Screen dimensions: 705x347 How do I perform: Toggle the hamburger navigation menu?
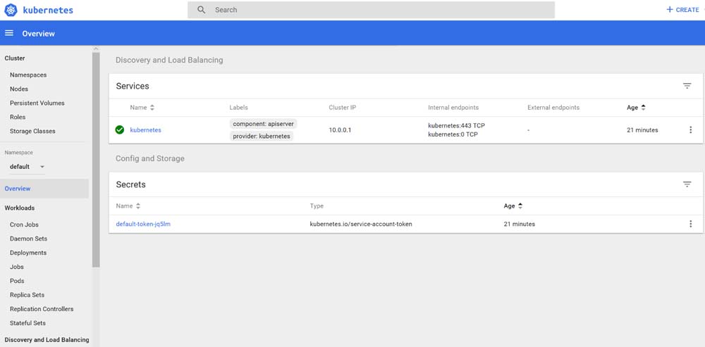pyautogui.click(x=9, y=33)
